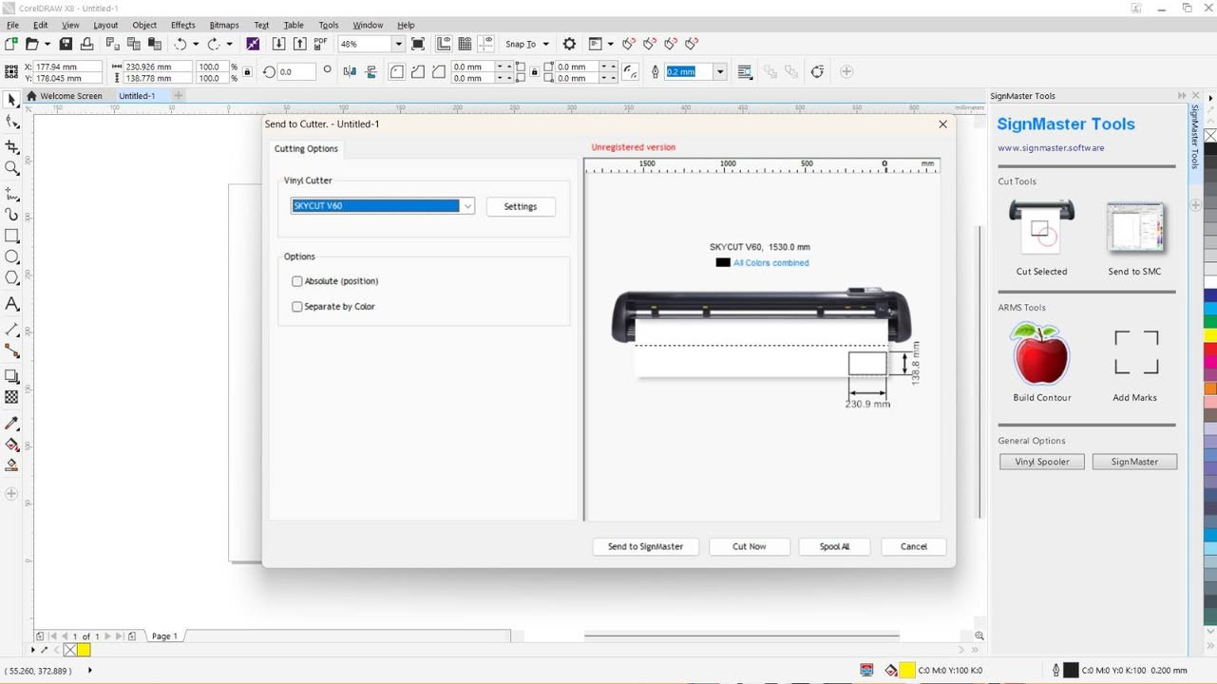The image size is (1217, 684).
Task: Click the New document icon
Action: point(10,44)
